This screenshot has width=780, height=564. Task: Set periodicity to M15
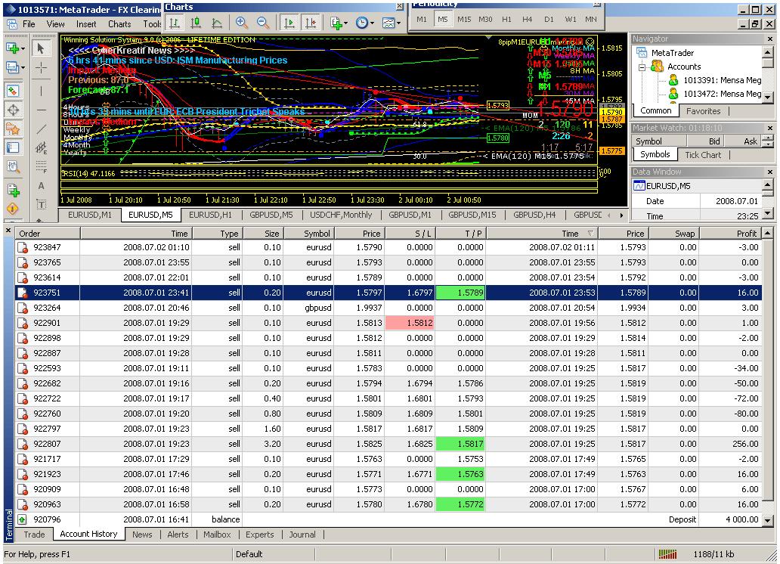[464, 20]
